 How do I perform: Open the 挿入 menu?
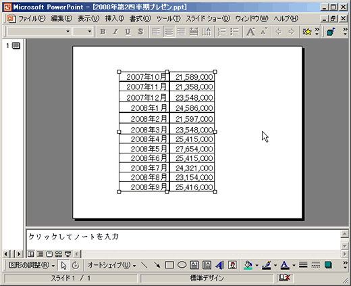[115, 18]
